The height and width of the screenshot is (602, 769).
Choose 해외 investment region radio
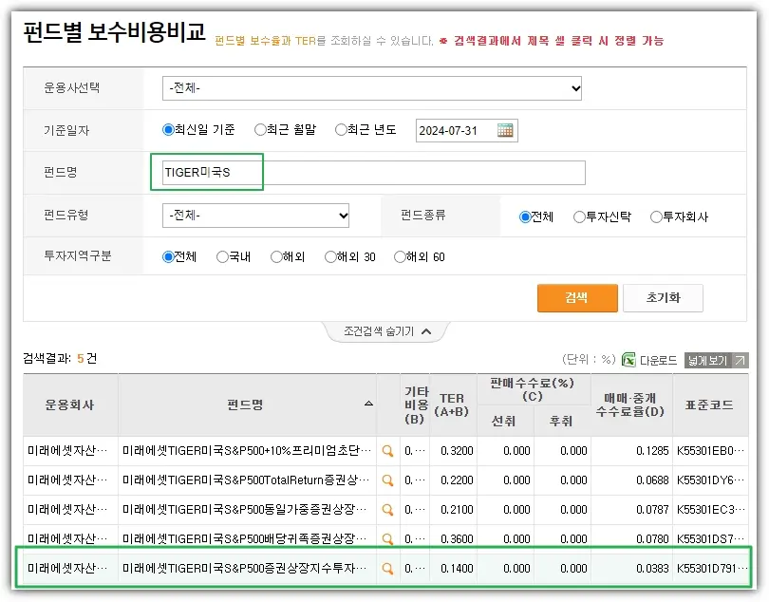276,256
